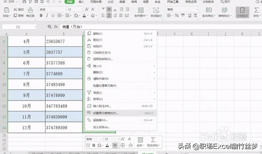262x154 pixels.
Task: Expand the Filter submenu in the context menu
Action: [121, 92]
